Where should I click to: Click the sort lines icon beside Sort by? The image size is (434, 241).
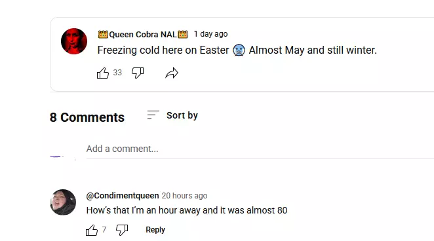click(x=153, y=115)
